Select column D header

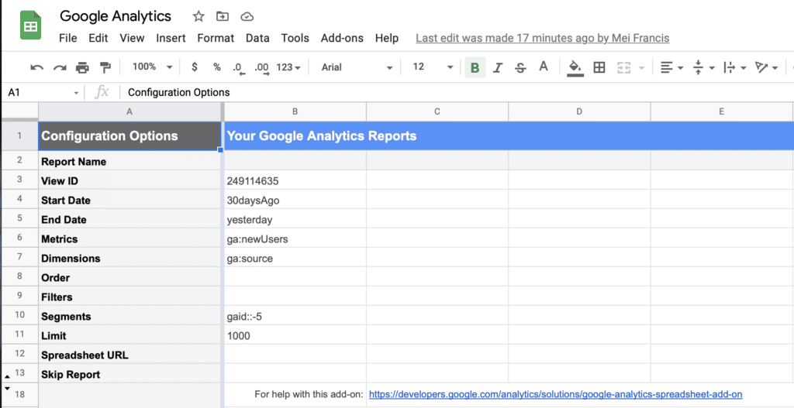click(x=579, y=111)
